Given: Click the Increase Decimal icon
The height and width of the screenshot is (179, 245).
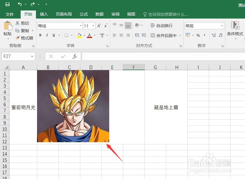Looking at the screenshot, I should point(214,35).
